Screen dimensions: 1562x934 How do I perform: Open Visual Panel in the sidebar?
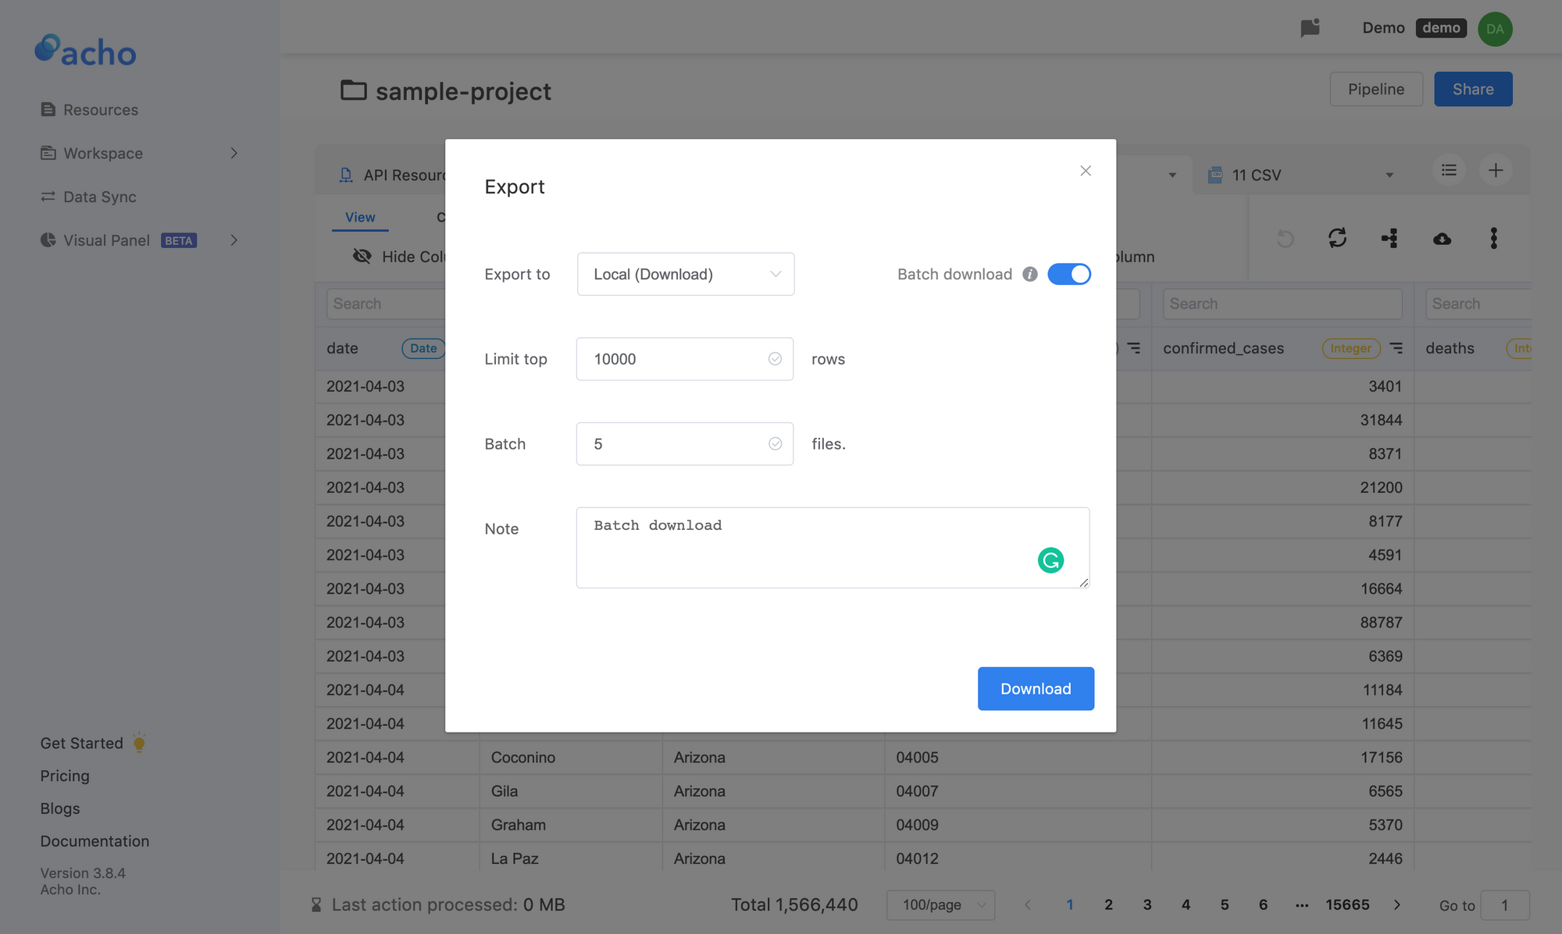(x=95, y=240)
